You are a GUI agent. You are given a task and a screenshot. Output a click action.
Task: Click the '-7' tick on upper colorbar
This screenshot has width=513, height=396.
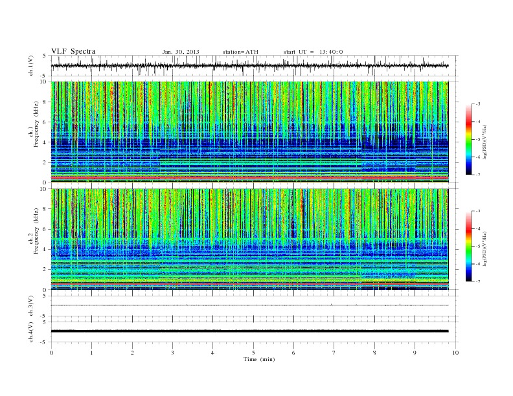478,175
